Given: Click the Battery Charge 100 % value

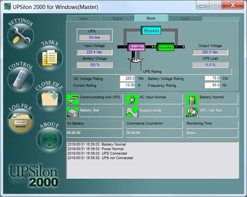Looking at the screenshot, I should click(x=95, y=65).
